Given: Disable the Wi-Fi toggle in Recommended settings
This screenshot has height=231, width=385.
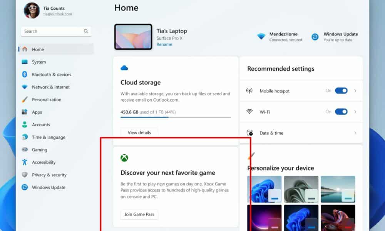Looking at the screenshot, I should (x=341, y=112).
